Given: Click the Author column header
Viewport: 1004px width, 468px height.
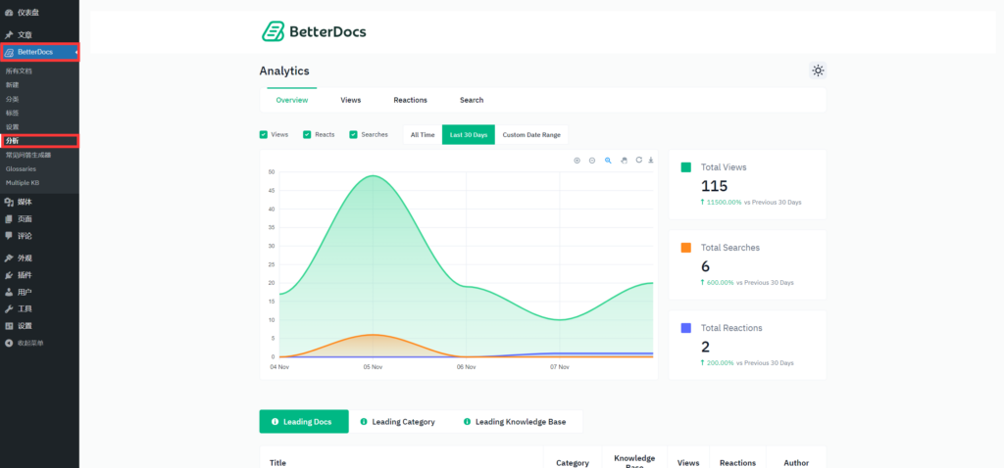Looking at the screenshot, I should pyautogui.click(x=796, y=463).
